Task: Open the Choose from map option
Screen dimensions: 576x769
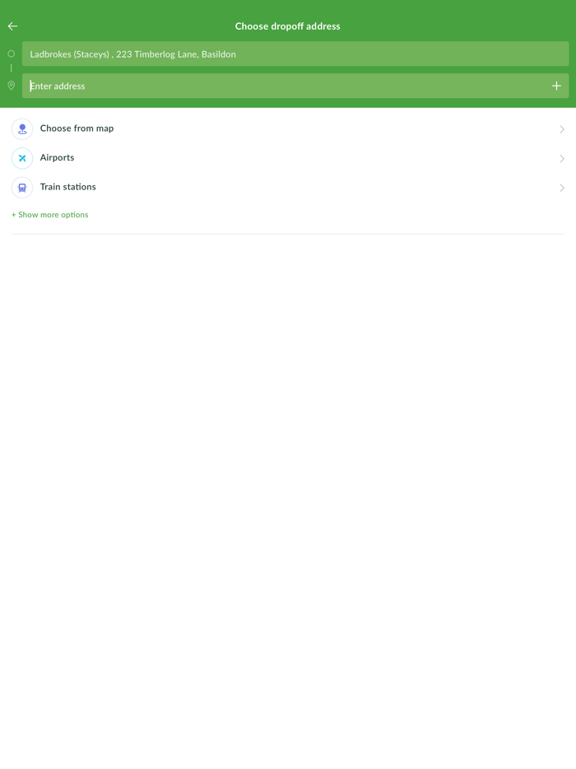Action: pos(288,129)
